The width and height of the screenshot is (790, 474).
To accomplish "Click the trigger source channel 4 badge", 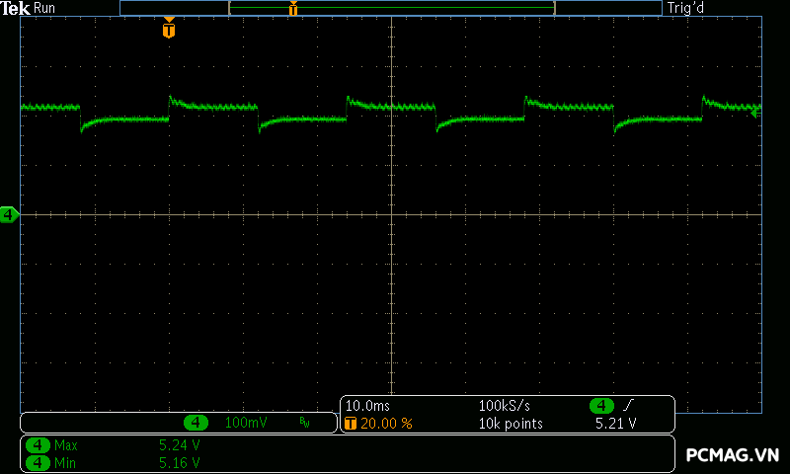I will click(x=602, y=406).
